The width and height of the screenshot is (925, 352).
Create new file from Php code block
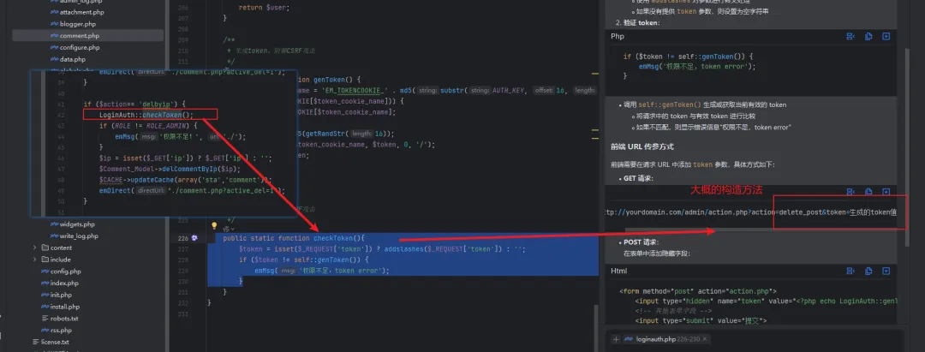pyautogui.click(x=886, y=37)
